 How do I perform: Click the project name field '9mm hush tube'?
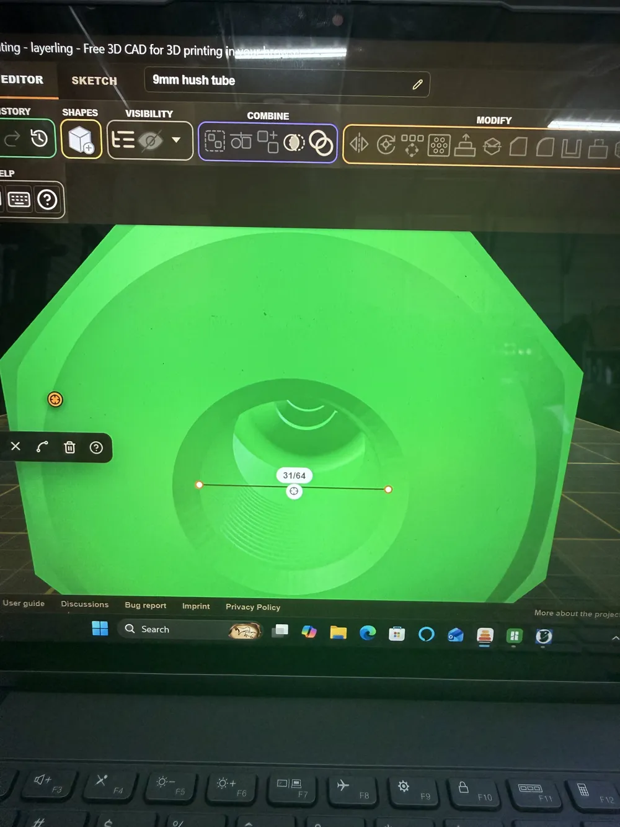286,82
